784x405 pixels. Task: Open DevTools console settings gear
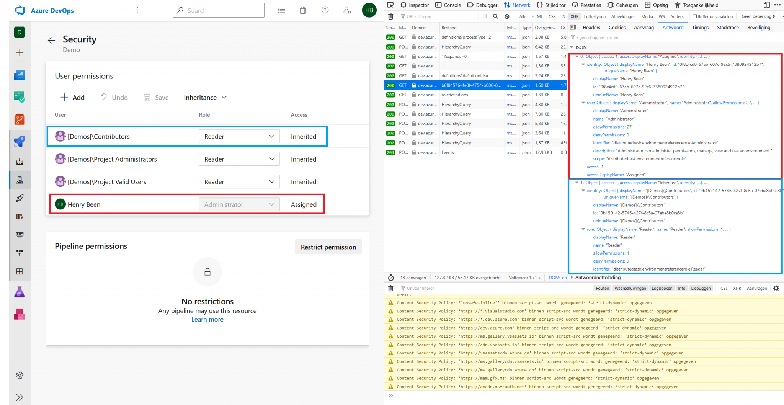(x=776, y=288)
